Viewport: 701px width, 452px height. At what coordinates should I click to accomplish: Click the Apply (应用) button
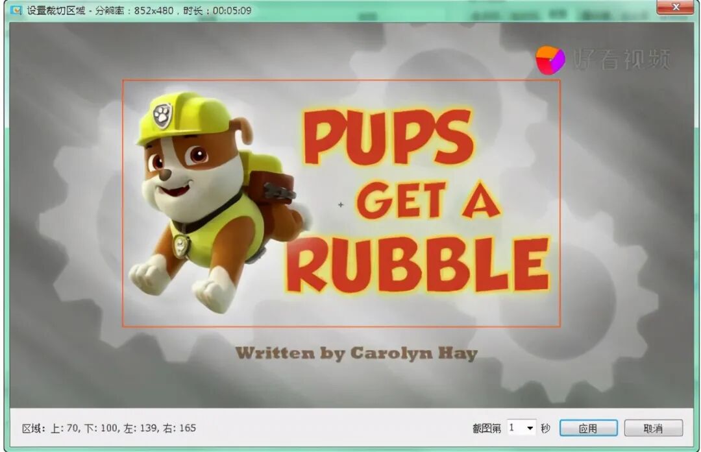tap(588, 428)
